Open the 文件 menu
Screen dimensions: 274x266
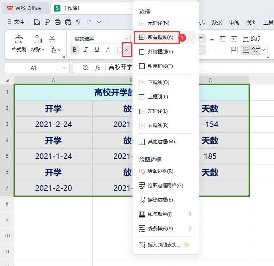click(16, 22)
